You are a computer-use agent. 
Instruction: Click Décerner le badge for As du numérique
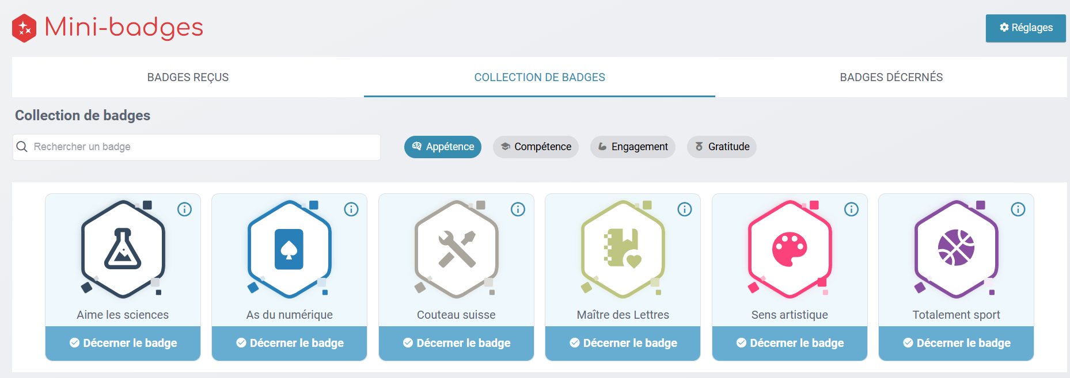pos(289,343)
